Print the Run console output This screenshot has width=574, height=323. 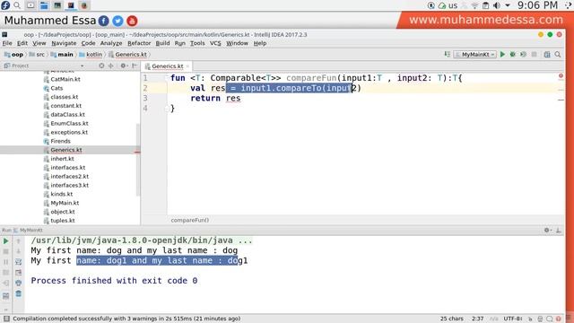tap(18, 284)
